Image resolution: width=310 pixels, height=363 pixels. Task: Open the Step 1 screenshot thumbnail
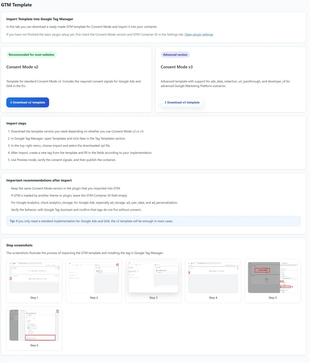pos(34,278)
